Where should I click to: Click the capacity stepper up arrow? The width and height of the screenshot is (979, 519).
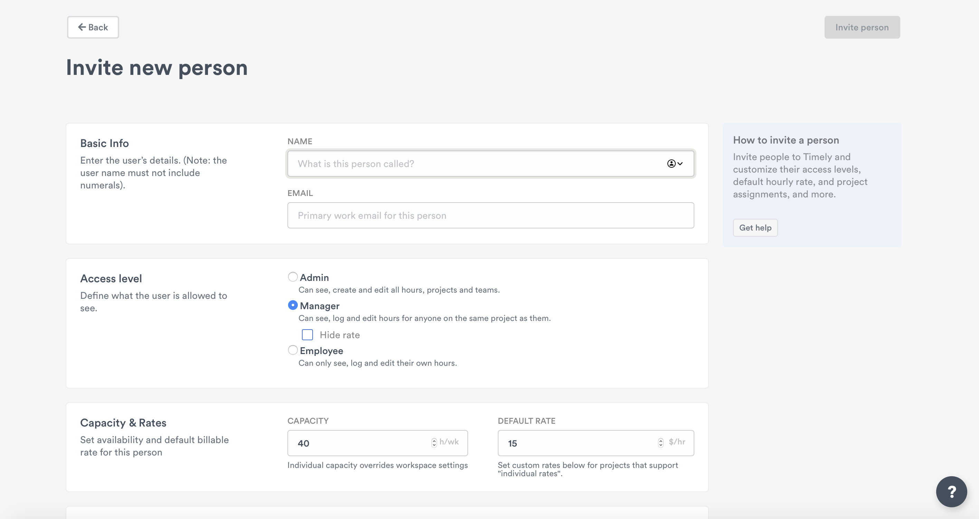(434, 440)
